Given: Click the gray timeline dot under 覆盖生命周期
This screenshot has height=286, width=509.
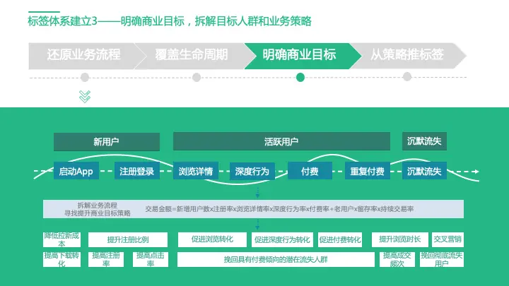Looking at the screenshot, I should [197, 78].
